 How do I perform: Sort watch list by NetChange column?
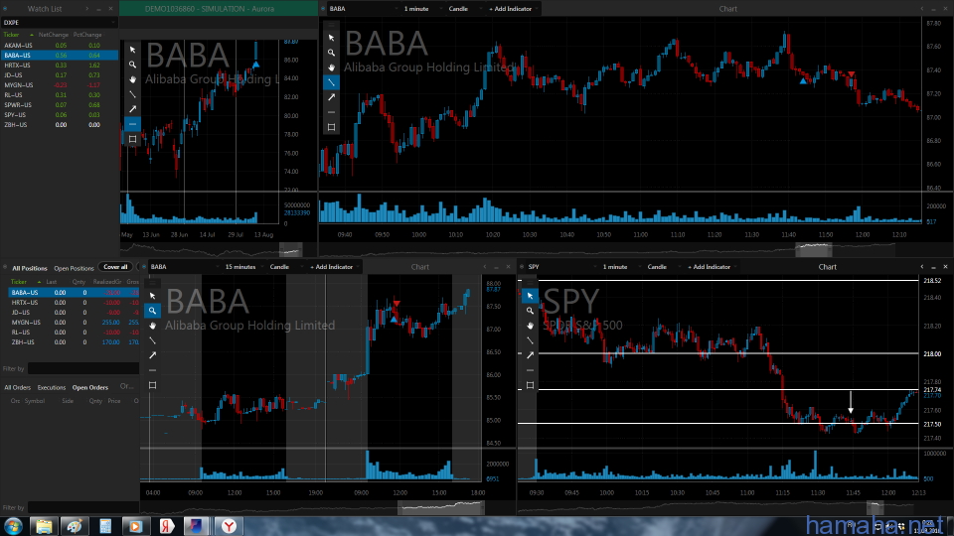[54, 35]
